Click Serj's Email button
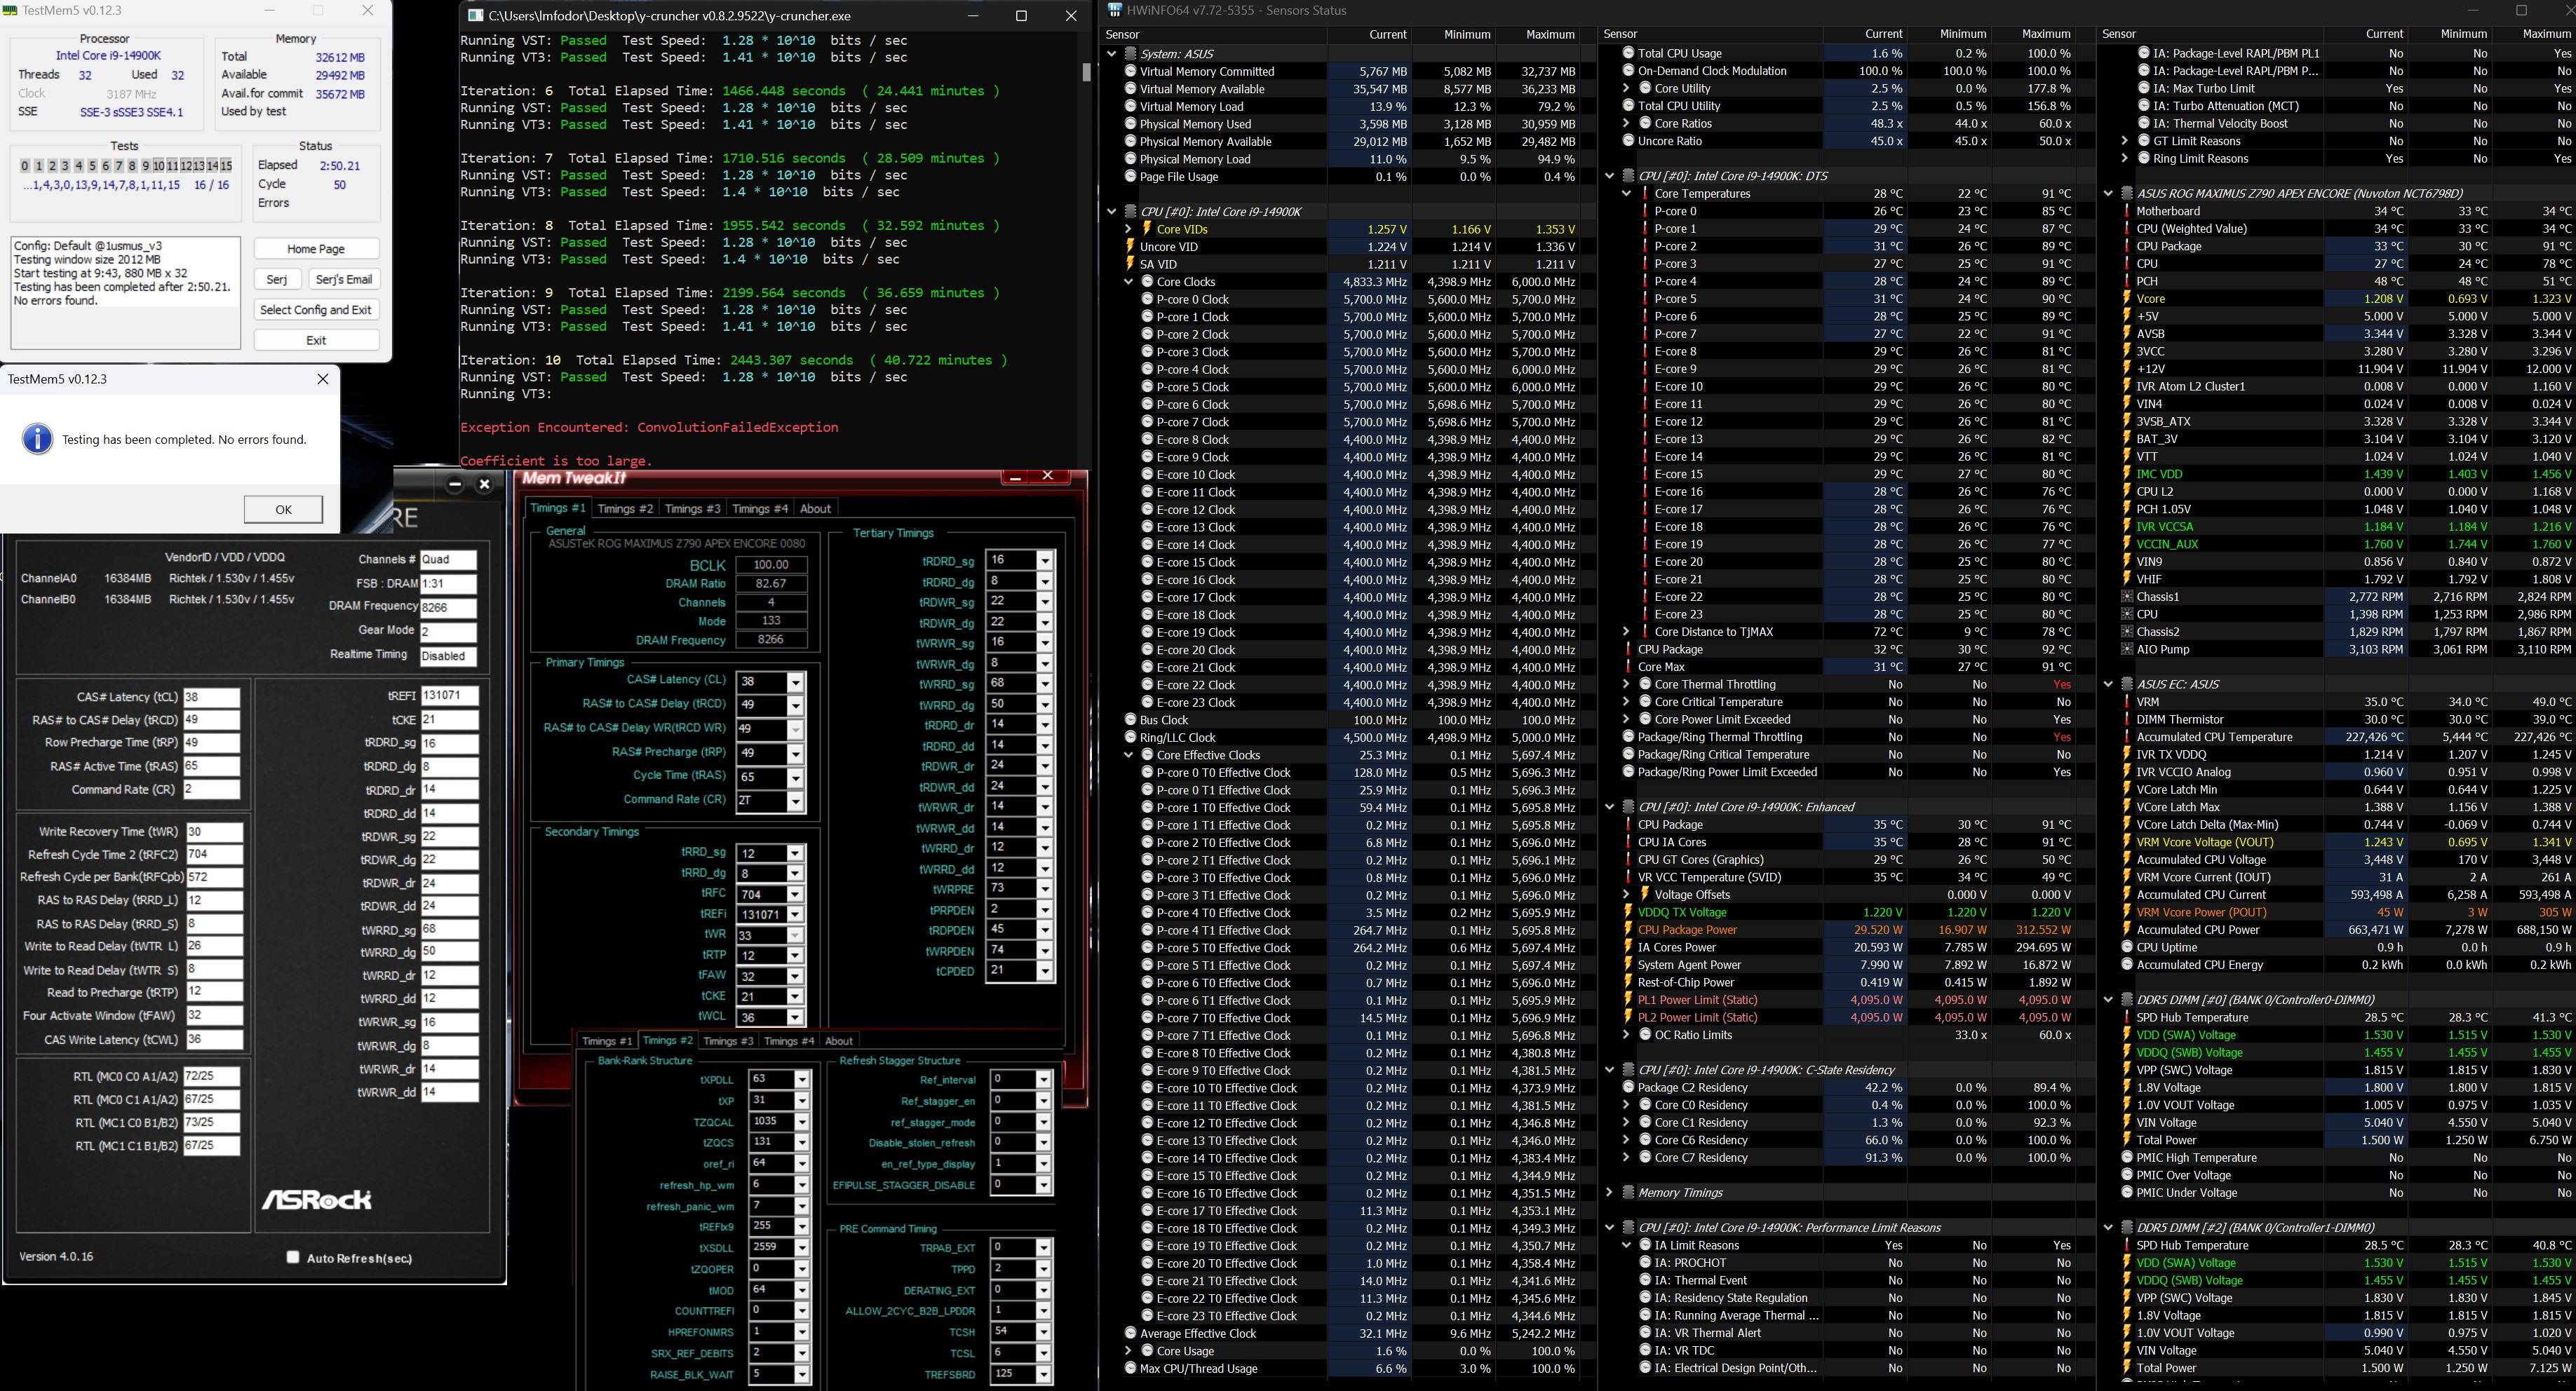 (343, 280)
